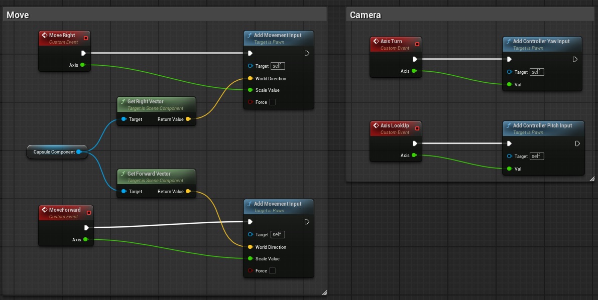
Task: Click Target self field on Add Controller Pitch Input
Action: coord(537,156)
